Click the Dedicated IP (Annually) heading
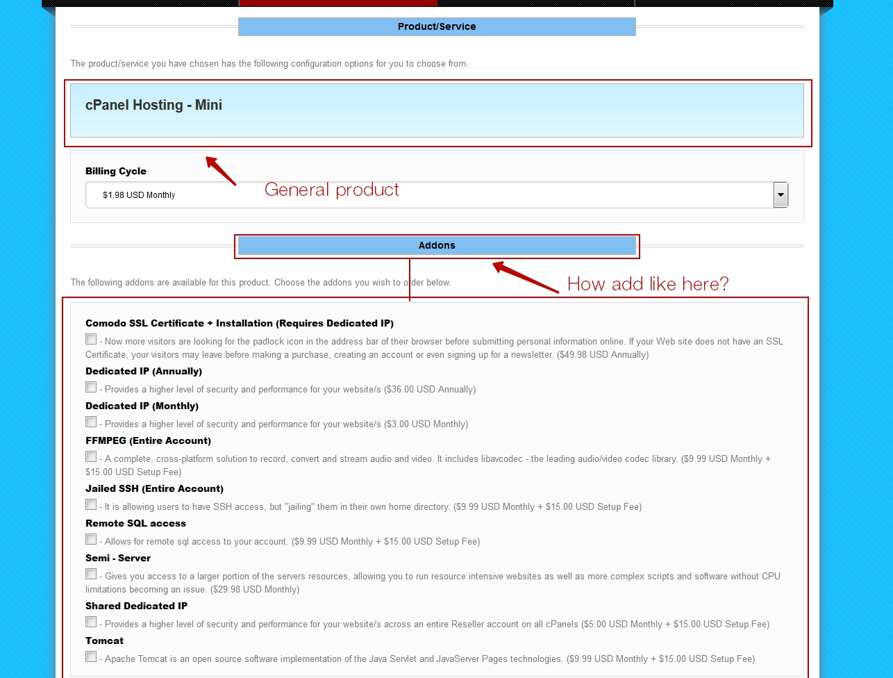This screenshot has width=893, height=678. (144, 371)
